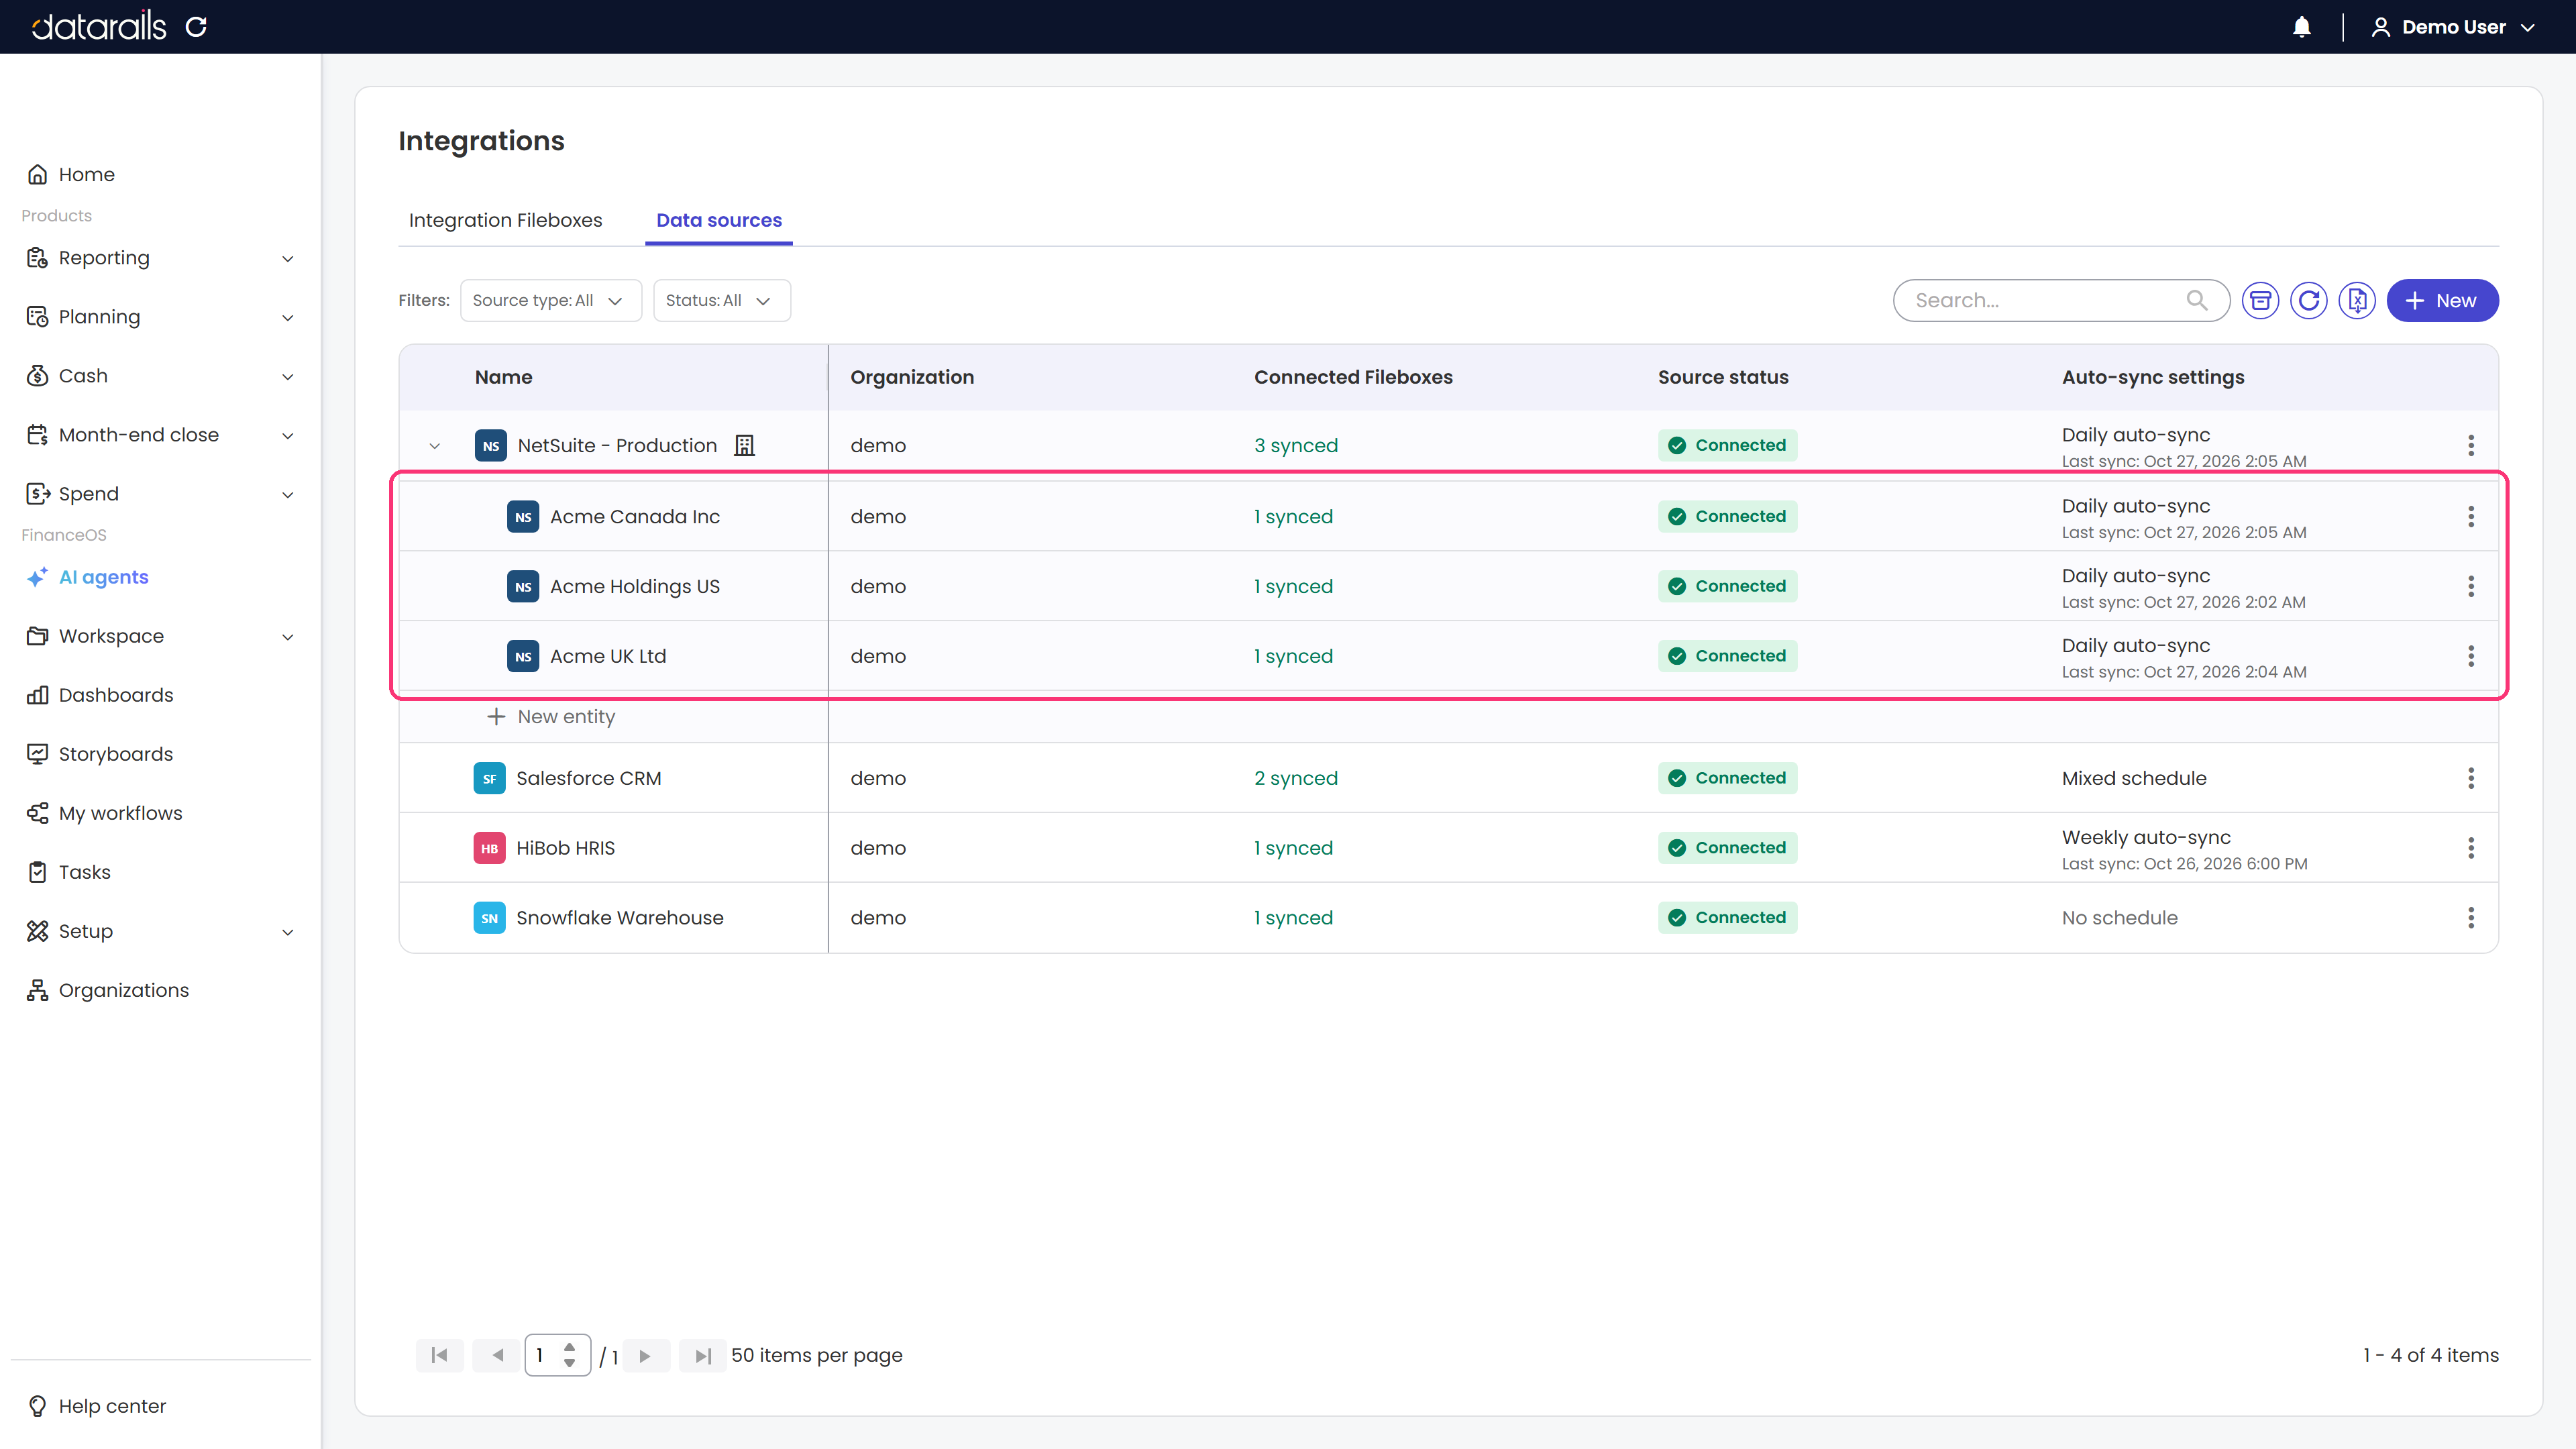Viewport: 2576px width, 1449px height.
Task: Open the Demo User account dropdown
Action: (2454, 27)
